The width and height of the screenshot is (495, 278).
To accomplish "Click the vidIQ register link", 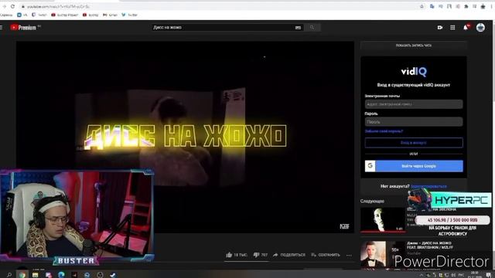I will point(428,186).
